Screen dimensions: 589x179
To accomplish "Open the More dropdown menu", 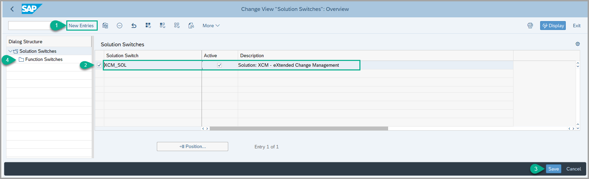I will (x=211, y=26).
